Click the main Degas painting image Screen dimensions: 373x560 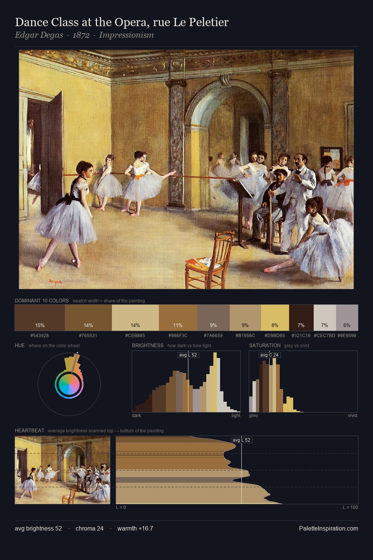186,169
